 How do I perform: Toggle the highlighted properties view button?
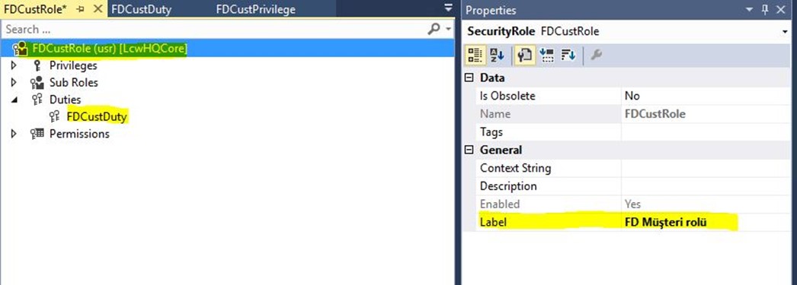click(523, 55)
